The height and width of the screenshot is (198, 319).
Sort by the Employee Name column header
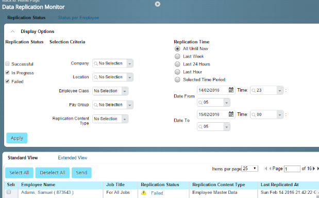pyautogui.click(x=61, y=185)
